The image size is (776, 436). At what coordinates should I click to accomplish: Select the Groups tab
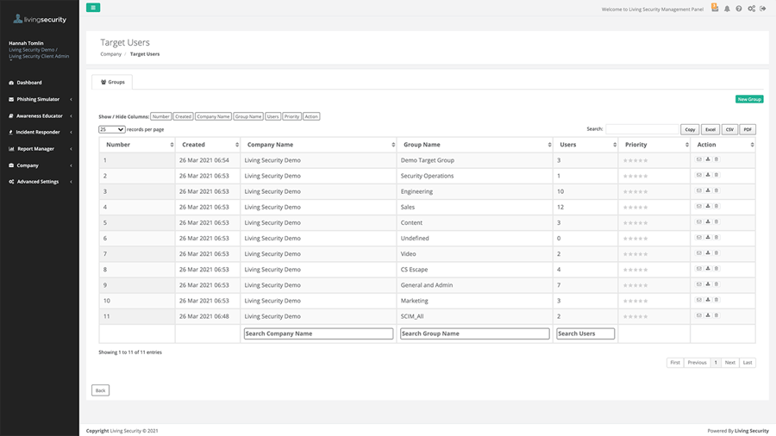(x=112, y=82)
